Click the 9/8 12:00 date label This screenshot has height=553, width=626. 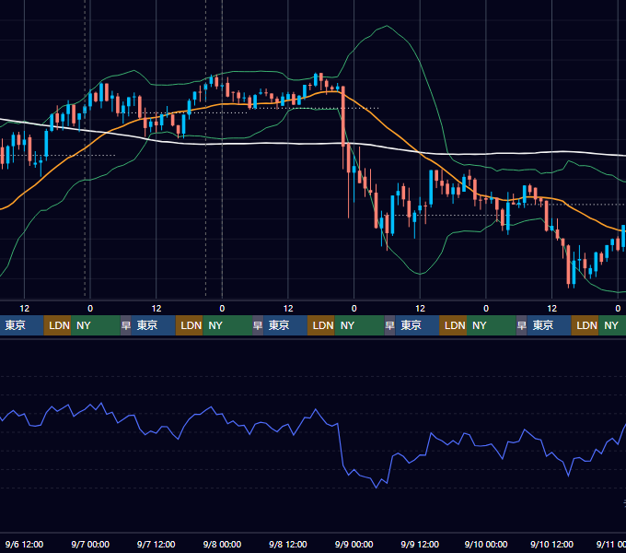pos(288,544)
